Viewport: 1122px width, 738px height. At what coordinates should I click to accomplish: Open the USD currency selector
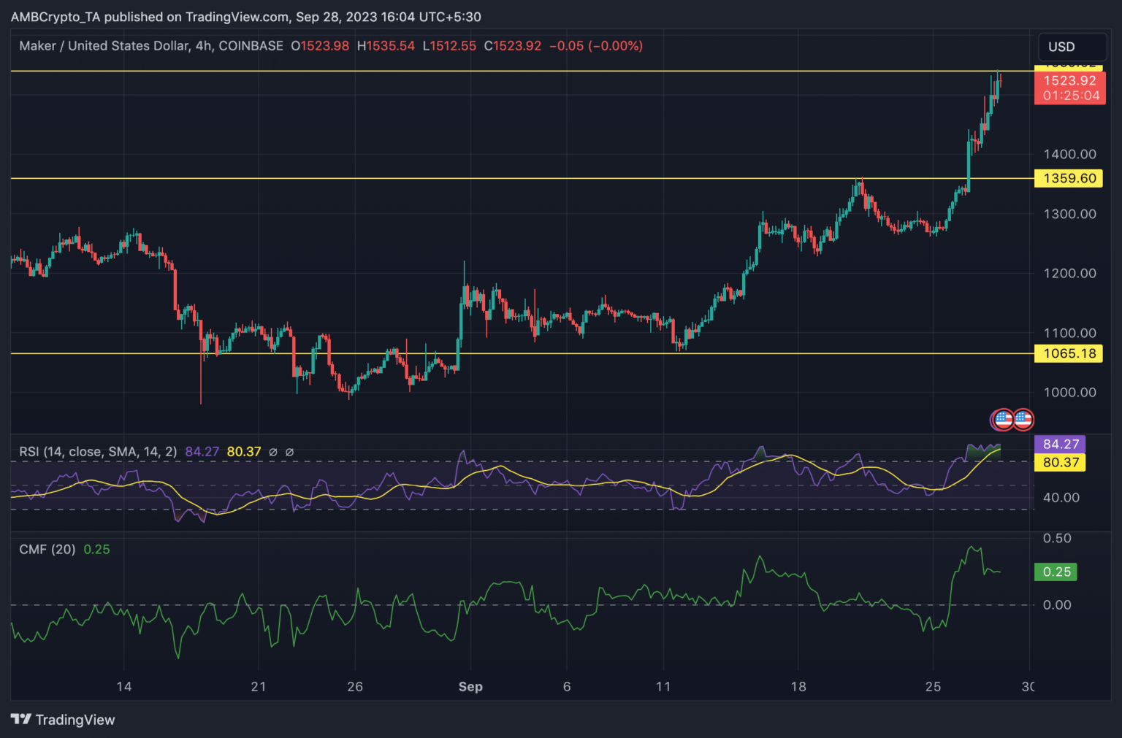(x=1071, y=47)
